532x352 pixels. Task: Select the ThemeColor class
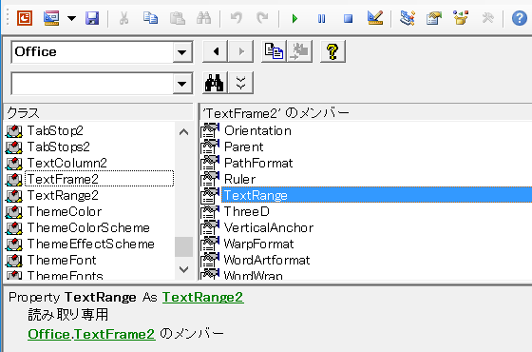tap(65, 211)
